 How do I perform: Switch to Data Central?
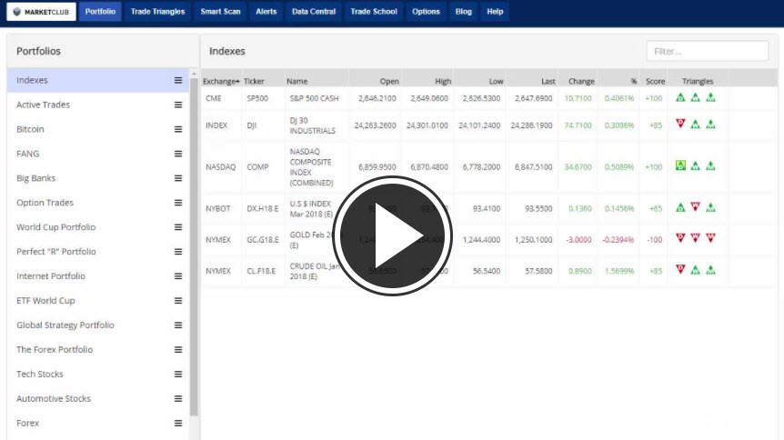[x=314, y=12]
